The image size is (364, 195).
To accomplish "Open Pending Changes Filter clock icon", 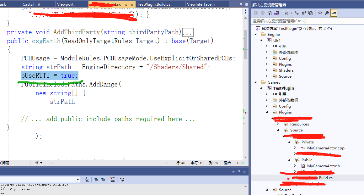I will 286,13.
